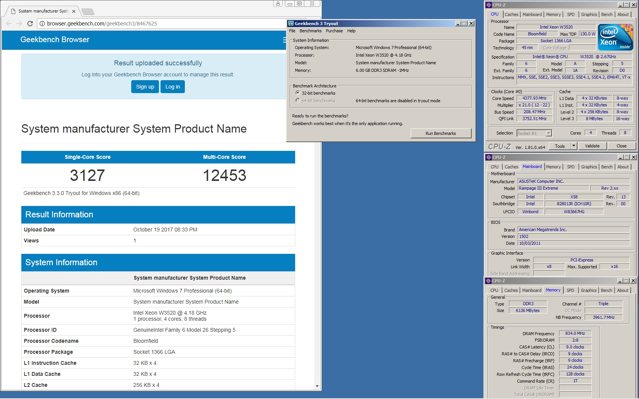Click the Intel Xeon inside logo
This screenshot has height=399, width=639.
click(x=615, y=37)
